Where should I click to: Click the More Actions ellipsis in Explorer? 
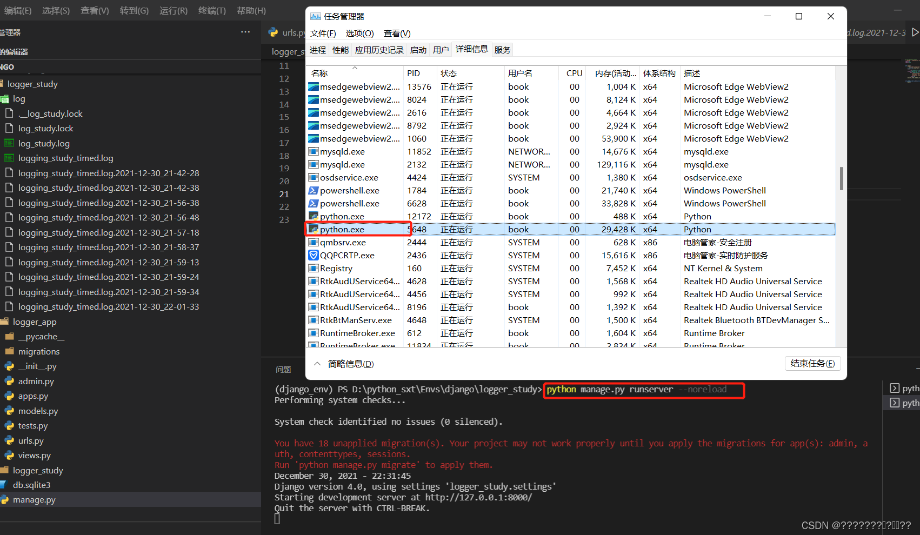point(245,32)
